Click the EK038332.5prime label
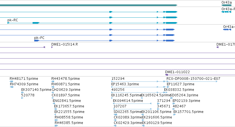Viewport: 235px width, 127px height. (x=179, y=90)
